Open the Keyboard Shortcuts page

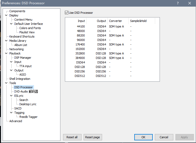[22, 36]
